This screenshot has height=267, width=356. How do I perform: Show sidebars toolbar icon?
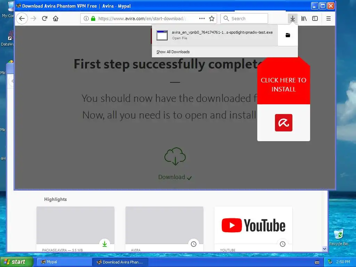(315, 18)
